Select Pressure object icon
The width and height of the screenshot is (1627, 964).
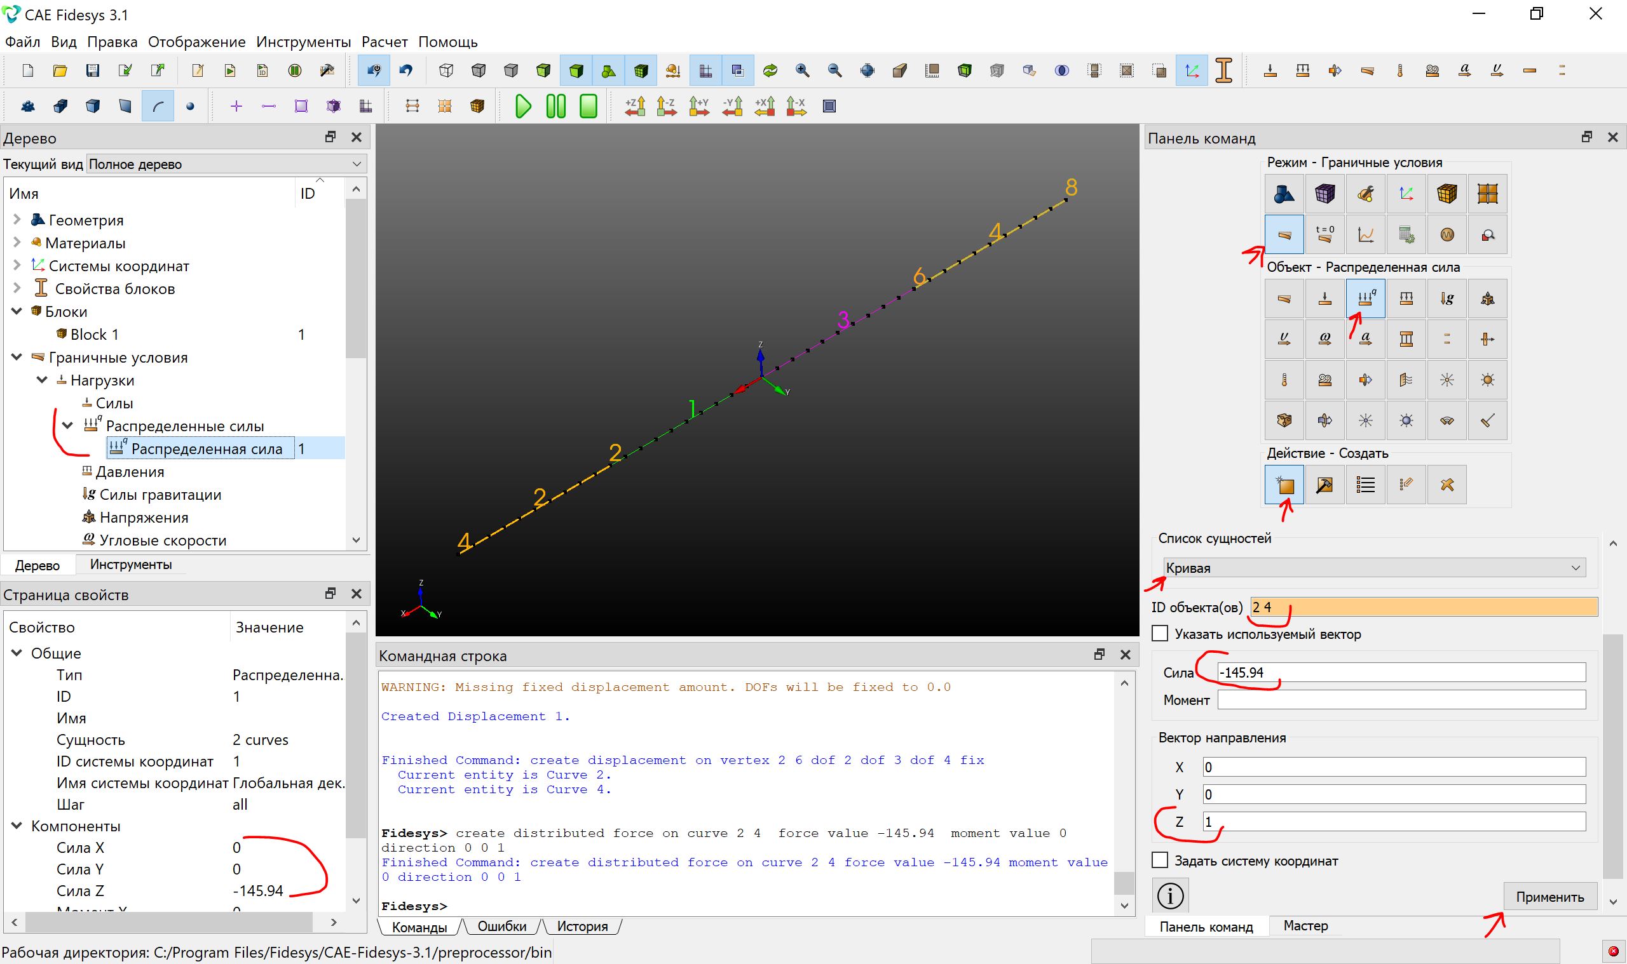point(1406,298)
